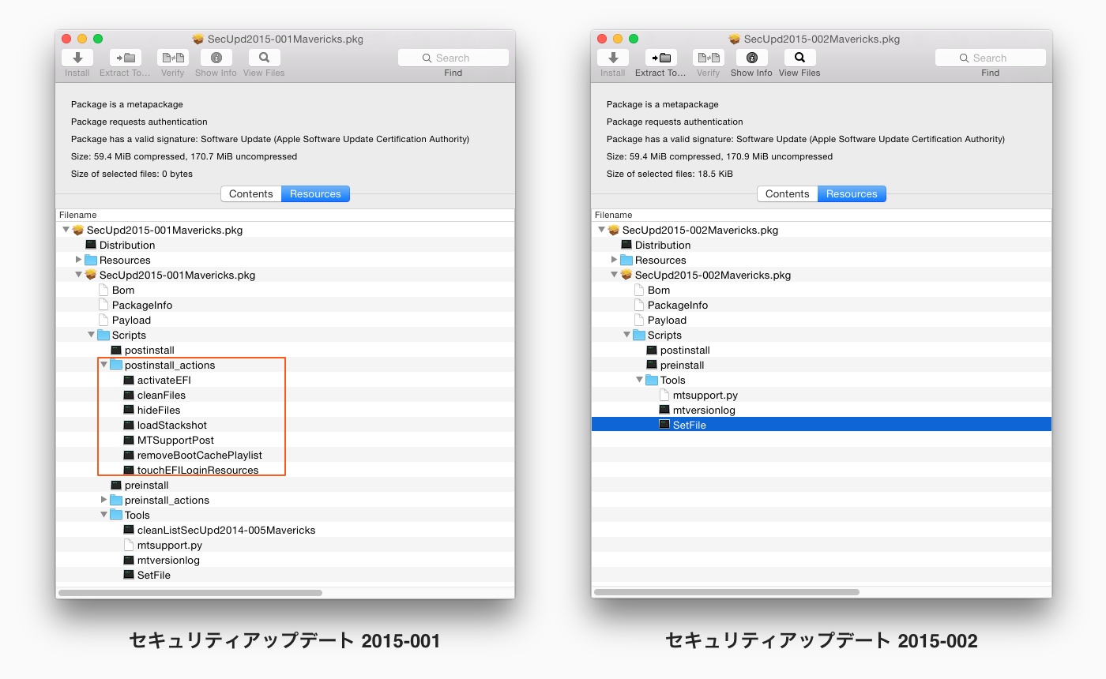Screen dimensions: 1106x679
Task: Expand Resources folder in 2015-002 window
Action: tap(615, 260)
